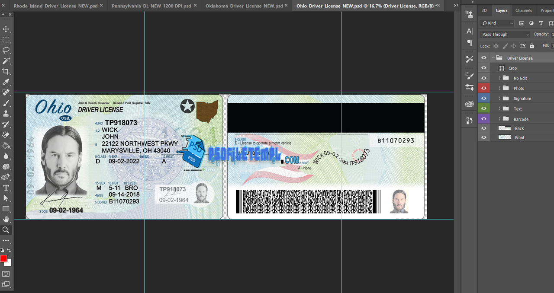
Task: Select the Magic Wand tool
Action: tap(6, 61)
